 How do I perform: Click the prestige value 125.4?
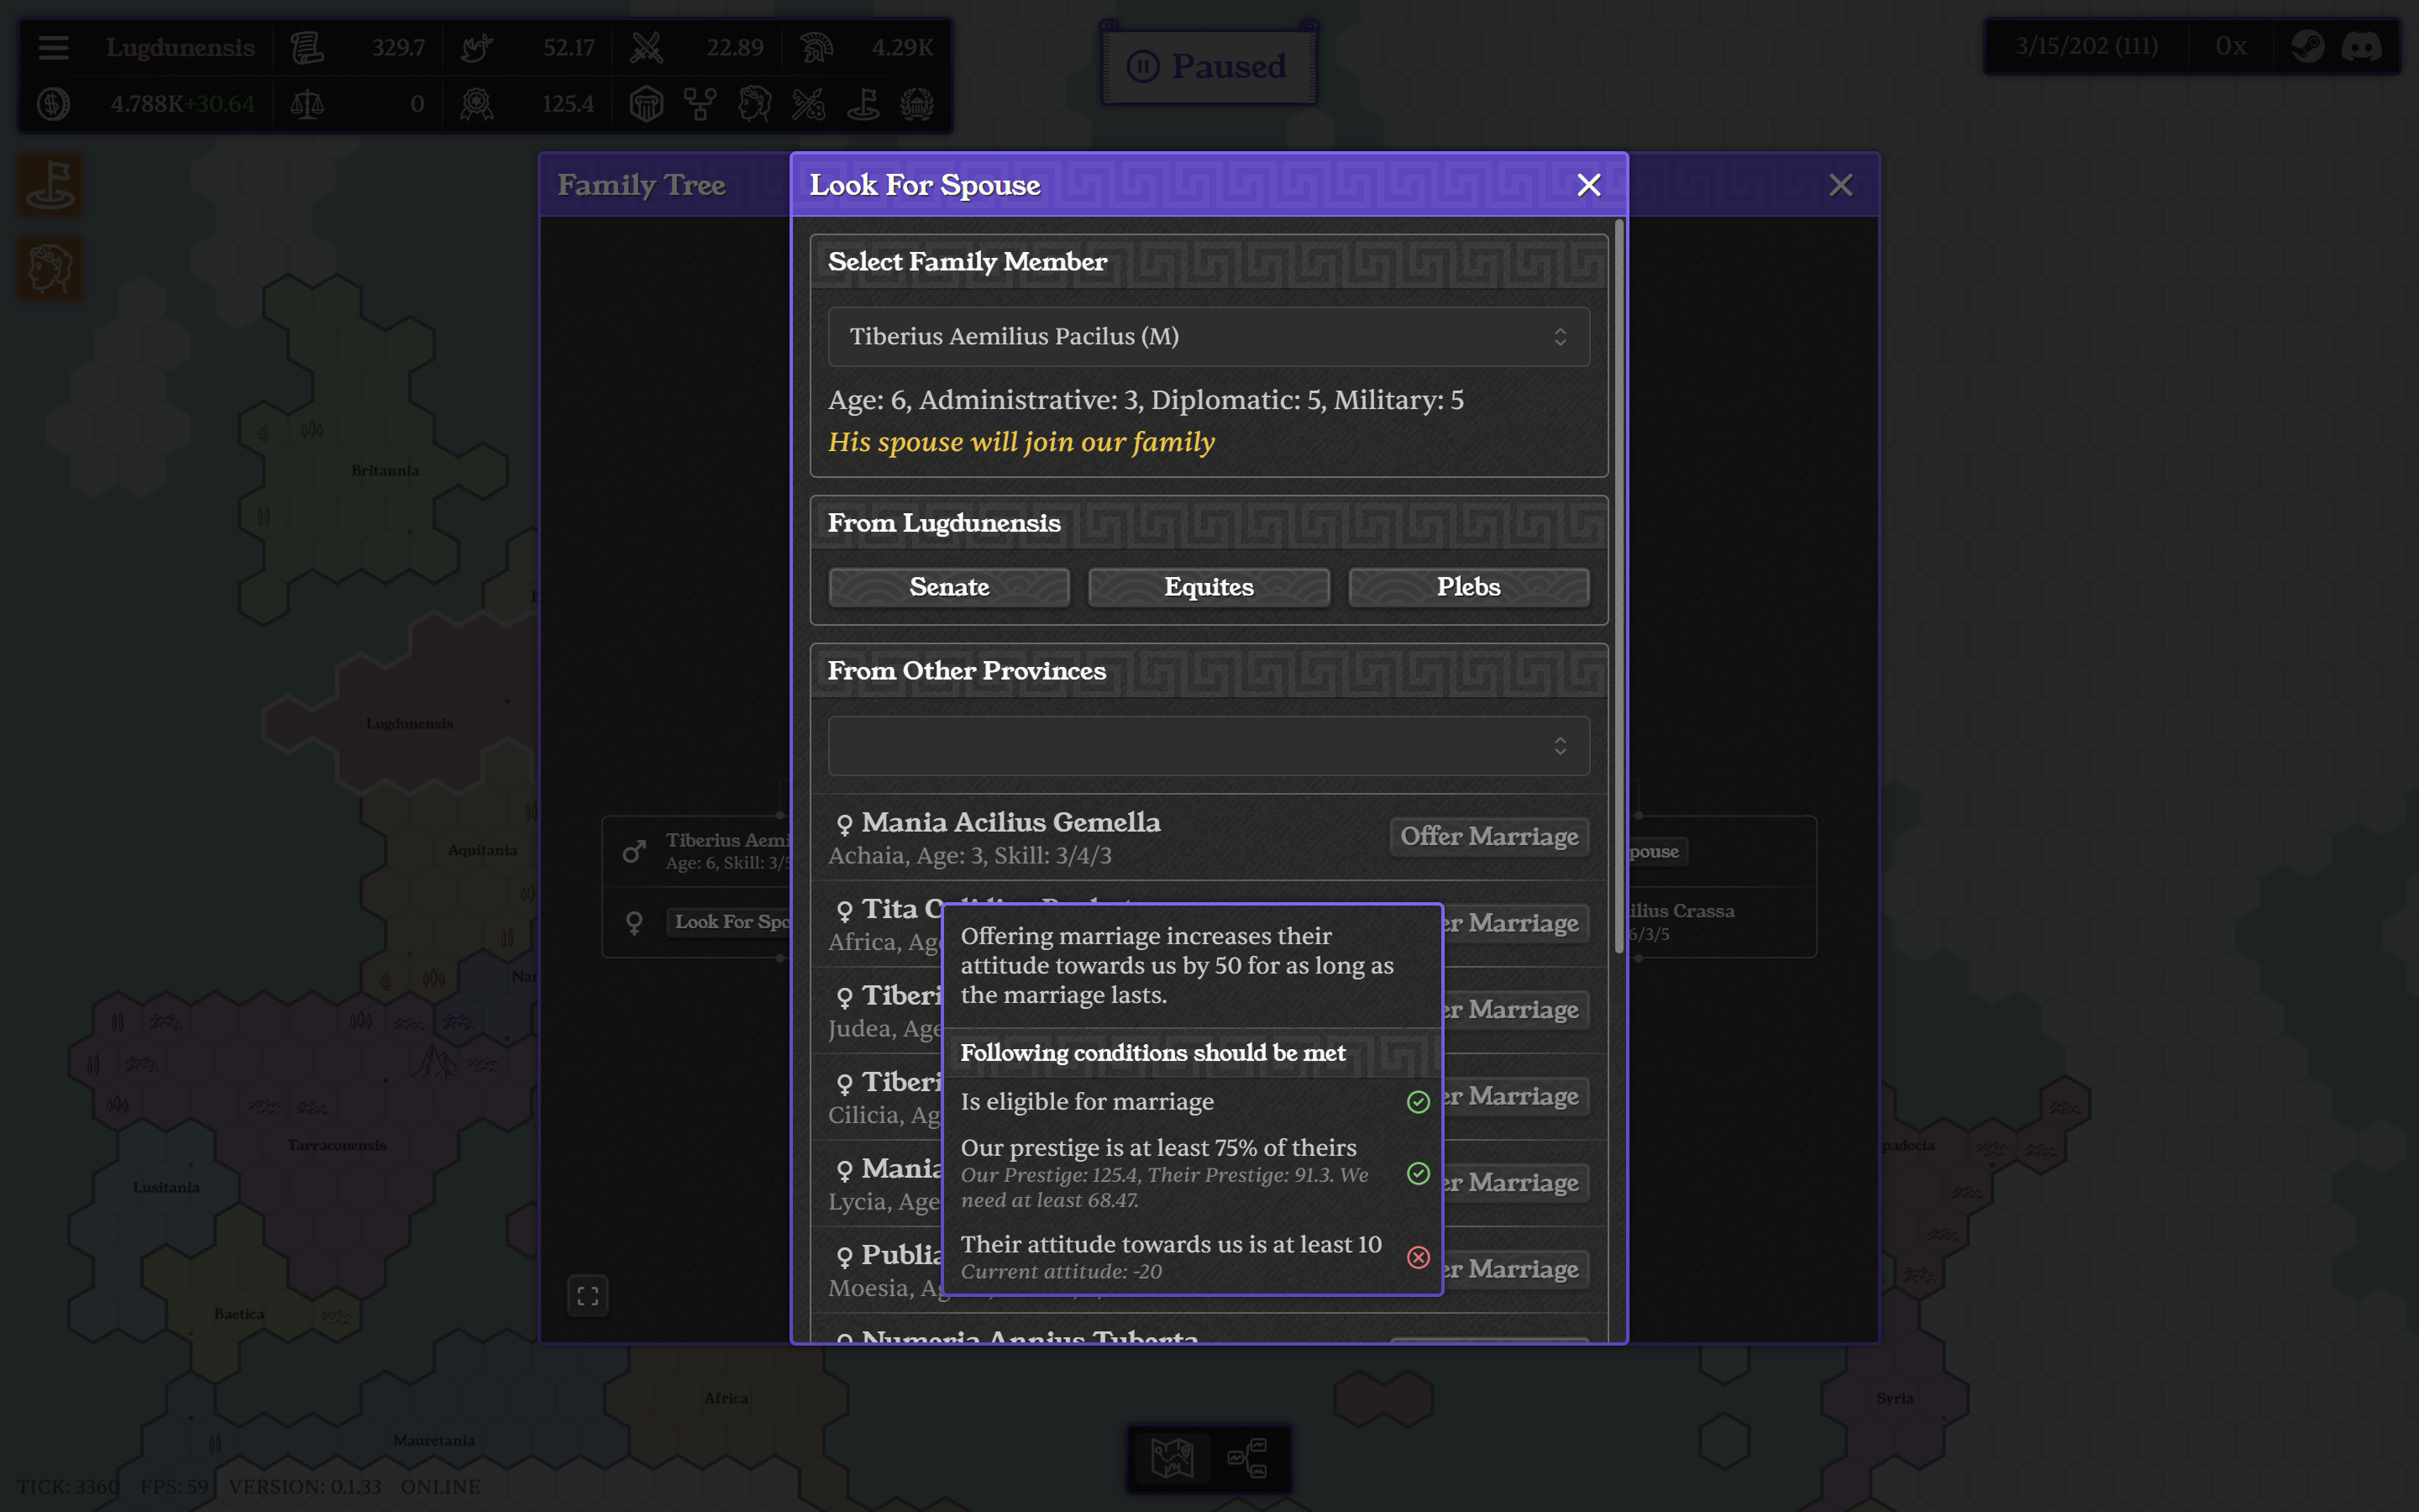pyautogui.click(x=567, y=104)
